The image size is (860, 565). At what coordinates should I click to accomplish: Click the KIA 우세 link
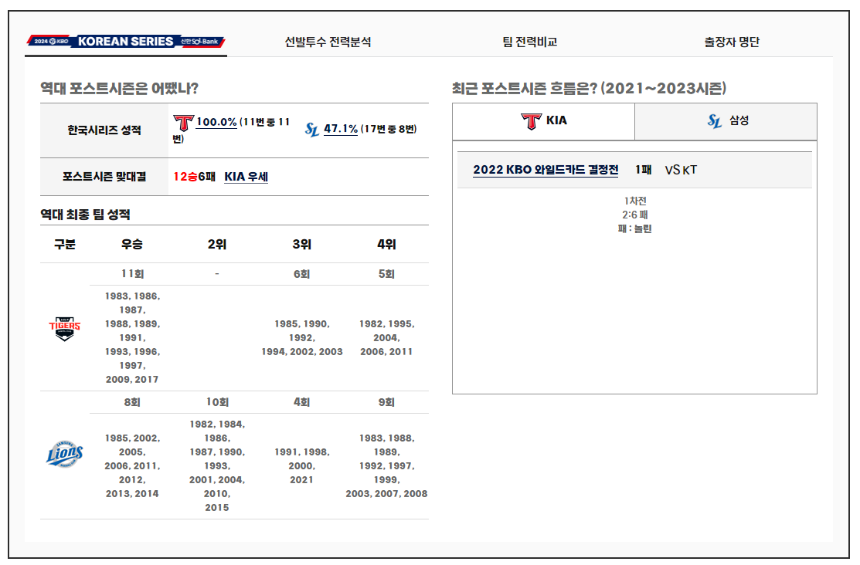[246, 177]
